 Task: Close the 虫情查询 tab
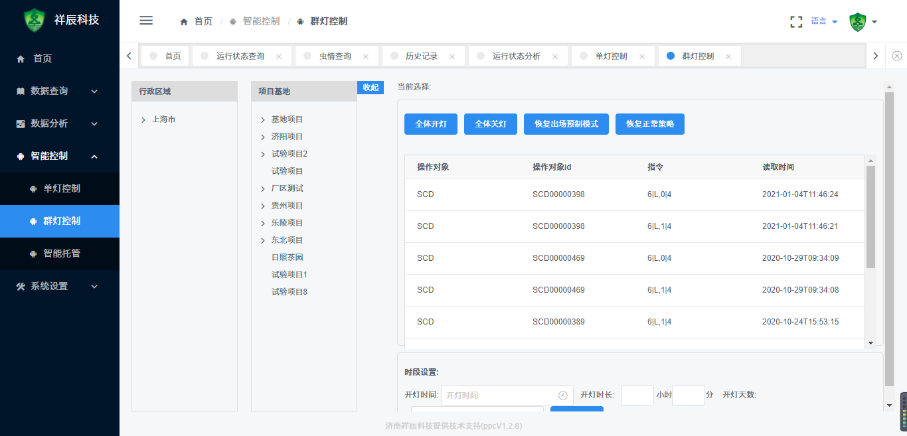365,56
